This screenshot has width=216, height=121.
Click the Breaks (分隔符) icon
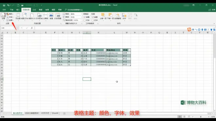[x=45, y=17]
